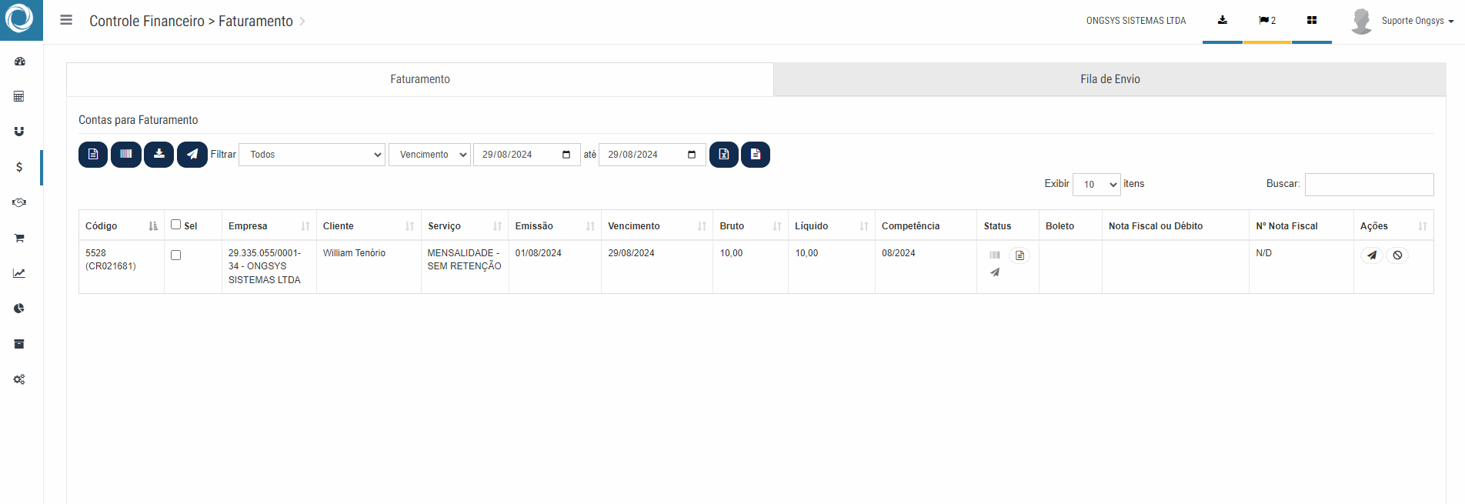This screenshot has height=504, width=1465.
Task: Open the grid apps icon in the top header
Action: tap(1312, 21)
